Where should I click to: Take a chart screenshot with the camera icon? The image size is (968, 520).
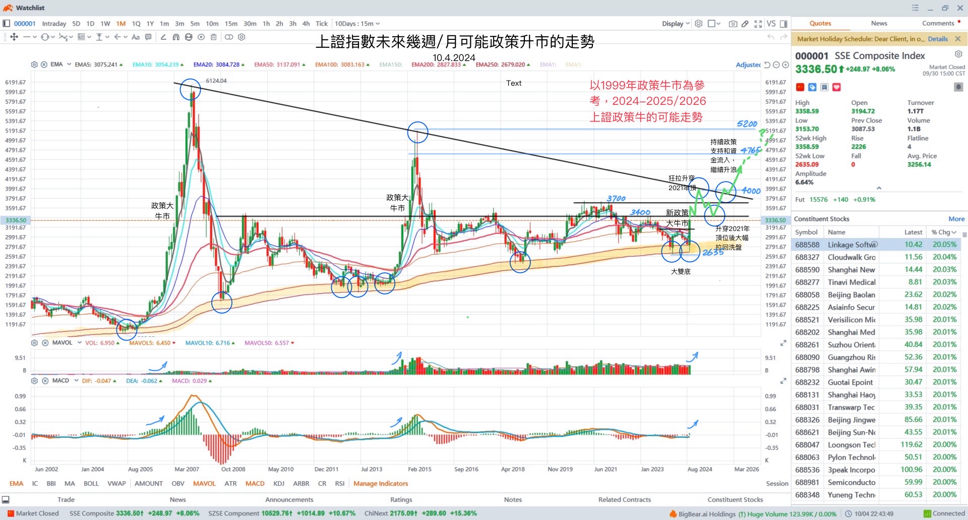pyautogui.click(x=733, y=24)
